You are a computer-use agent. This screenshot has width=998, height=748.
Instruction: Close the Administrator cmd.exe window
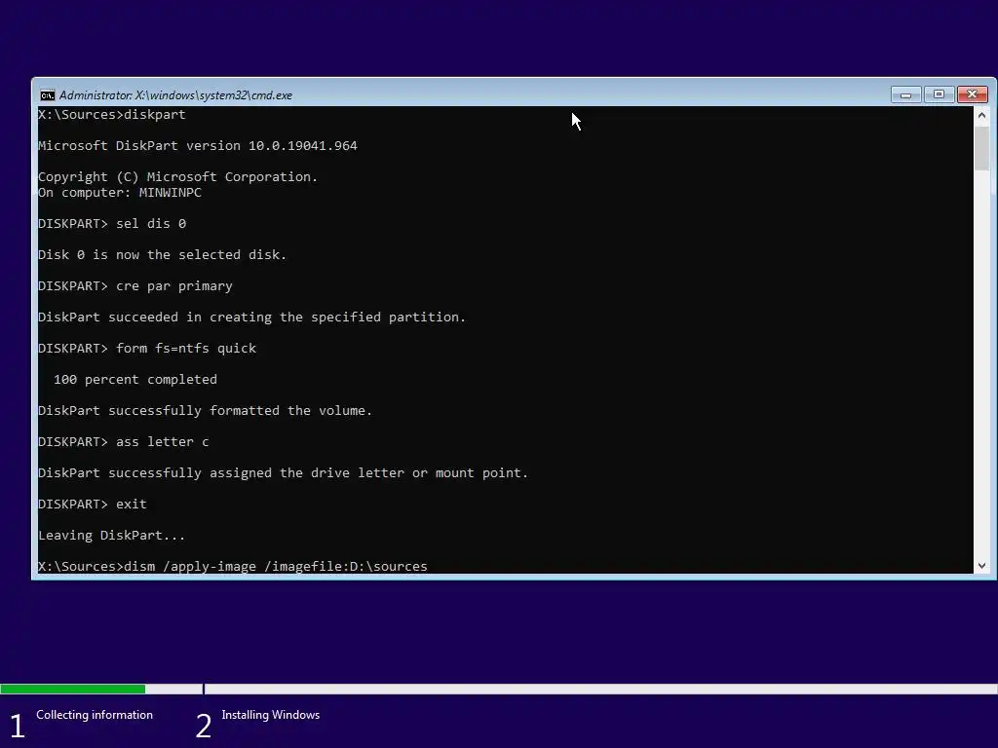972,94
